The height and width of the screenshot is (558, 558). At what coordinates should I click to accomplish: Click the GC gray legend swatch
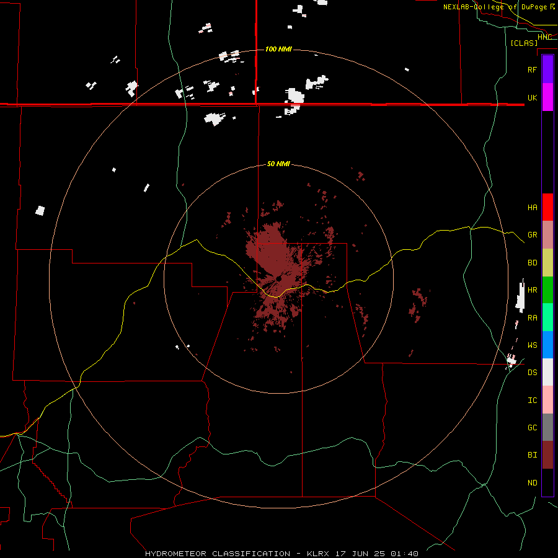click(x=547, y=427)
